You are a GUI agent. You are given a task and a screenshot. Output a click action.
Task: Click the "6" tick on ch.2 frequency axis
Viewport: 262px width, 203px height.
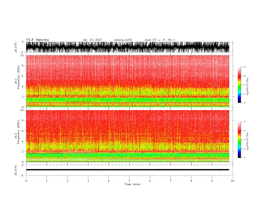pos(23,131)
